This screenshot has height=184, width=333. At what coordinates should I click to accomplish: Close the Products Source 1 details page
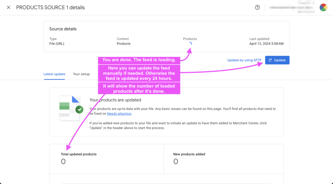point(8,7)
